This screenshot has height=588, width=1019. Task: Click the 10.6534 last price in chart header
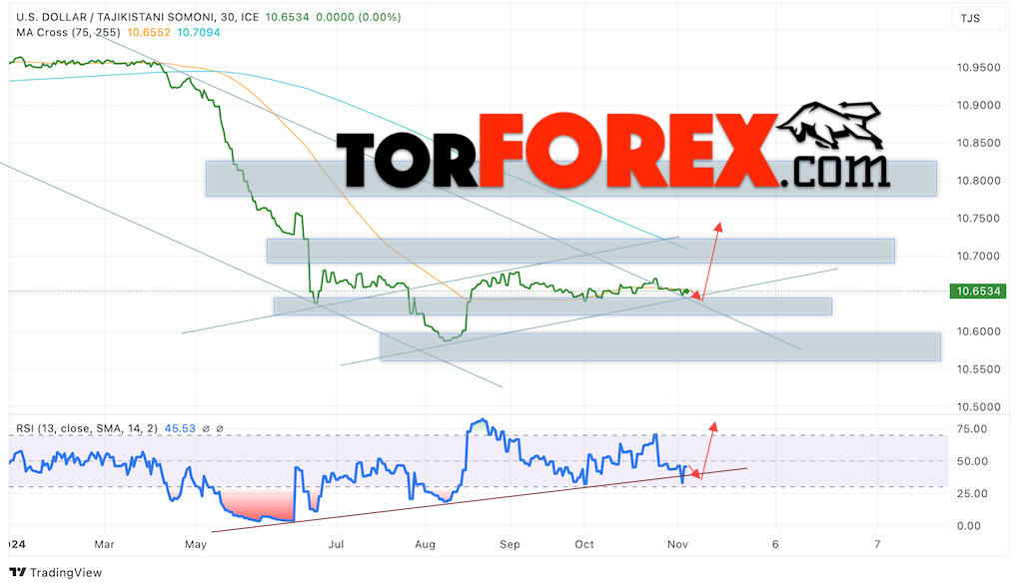(288, 18)
